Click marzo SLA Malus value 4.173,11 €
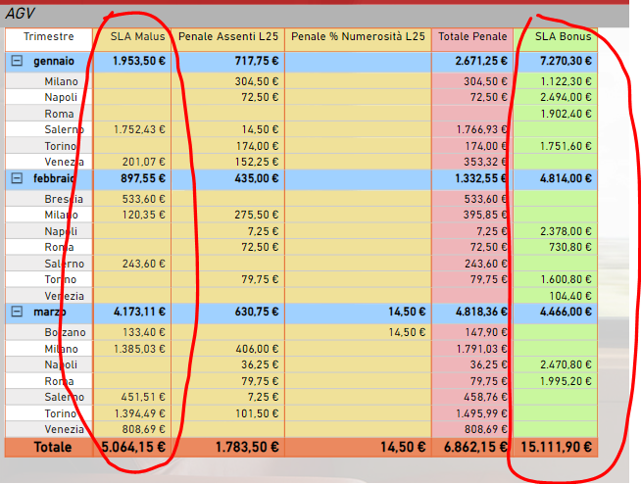The height and width of the screenshot is (484, 641). 139,312
